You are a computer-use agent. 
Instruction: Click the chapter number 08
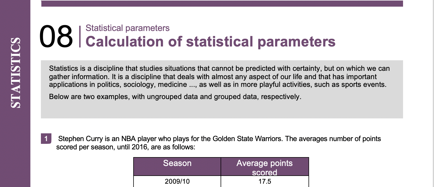point(56,37)
